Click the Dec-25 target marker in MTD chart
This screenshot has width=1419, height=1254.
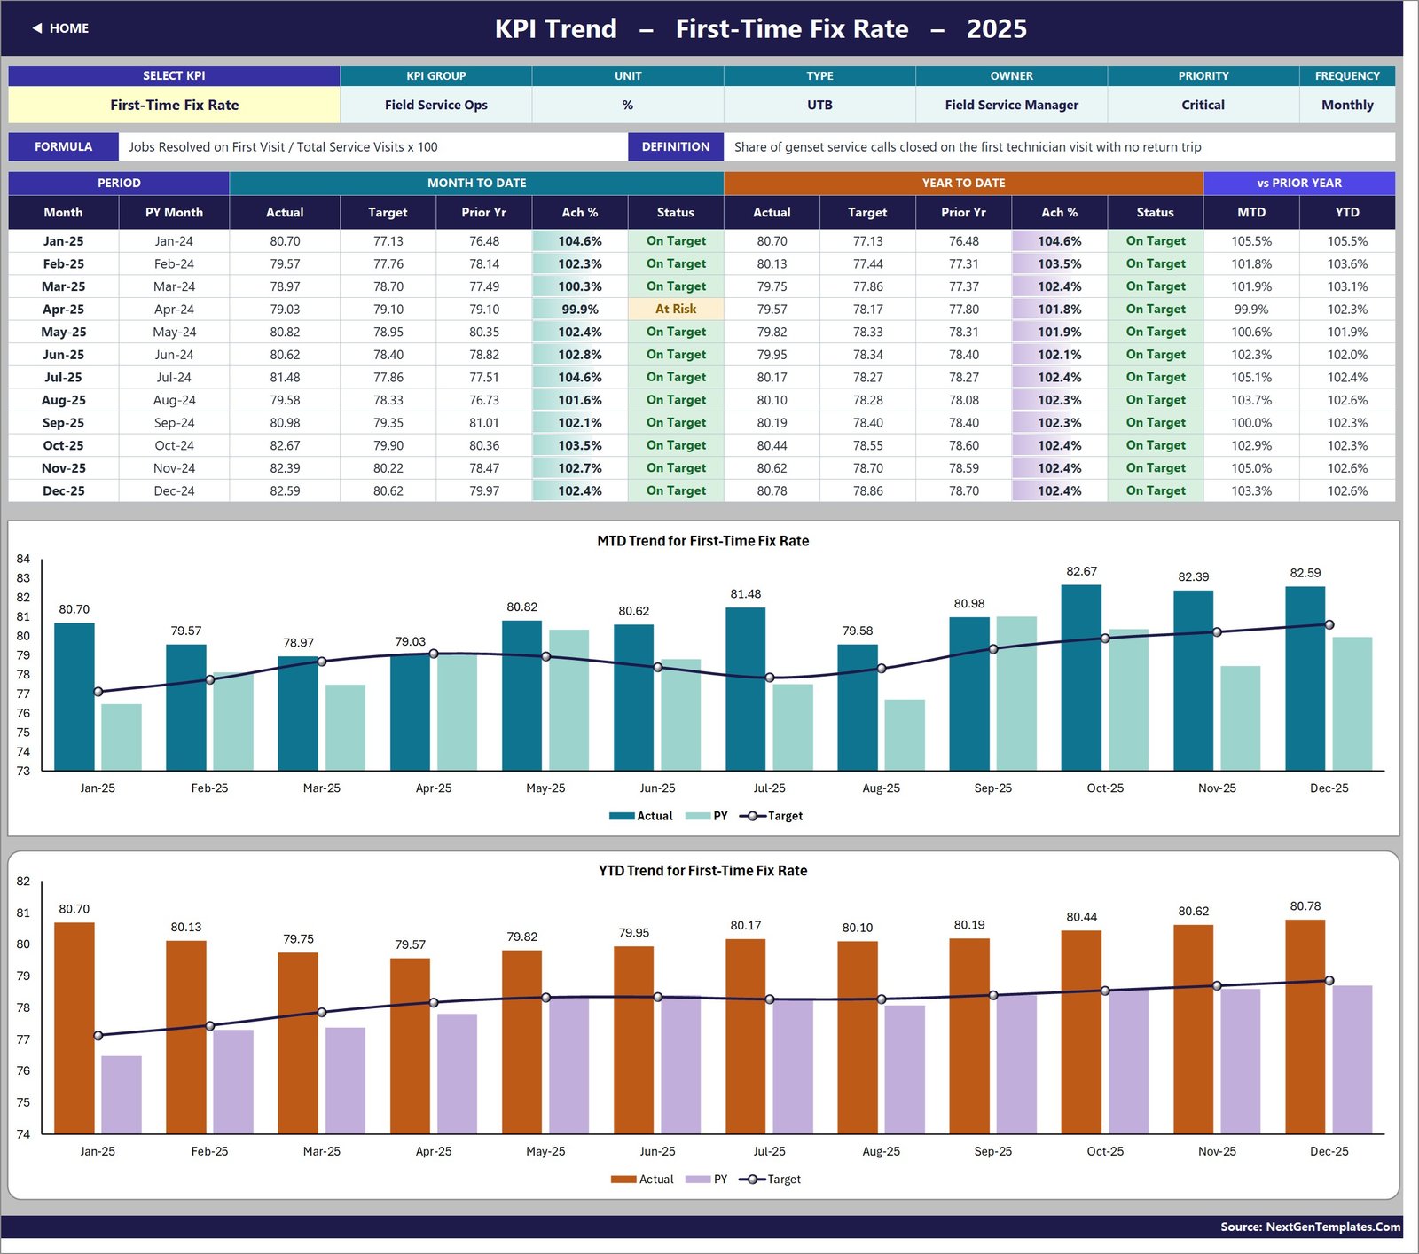1329,624
